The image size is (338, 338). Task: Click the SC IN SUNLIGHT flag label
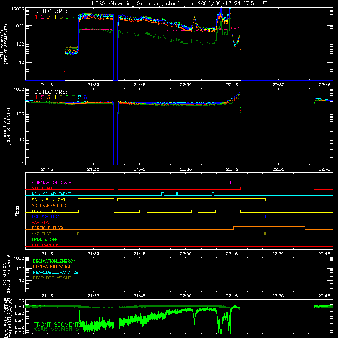click(49, 199)
